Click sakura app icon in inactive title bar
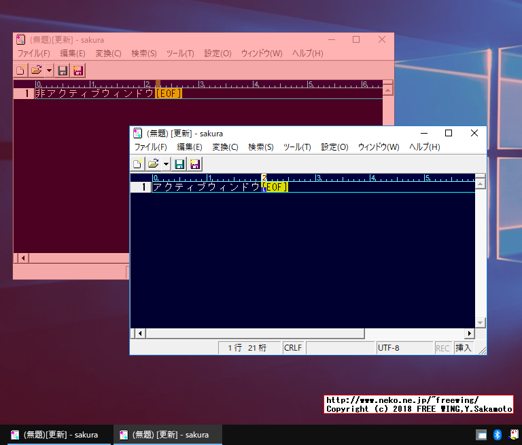 click(20, 39)
